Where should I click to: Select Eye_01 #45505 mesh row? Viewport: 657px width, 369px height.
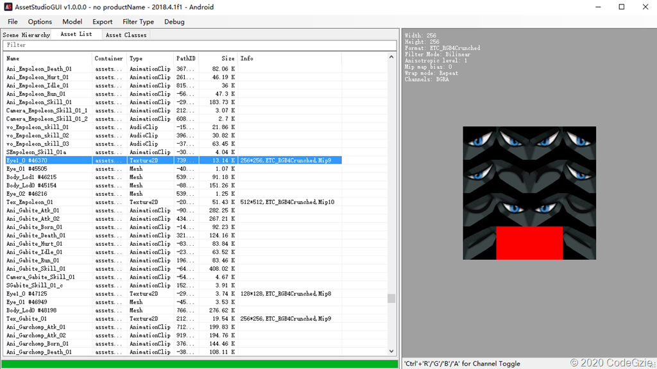click(x=173, y=169)
